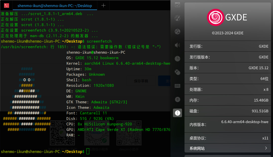The height and width of the screenshot is (157, 273).
Task: Open the Personalization palette icon
Action: [x=177, y=18]
